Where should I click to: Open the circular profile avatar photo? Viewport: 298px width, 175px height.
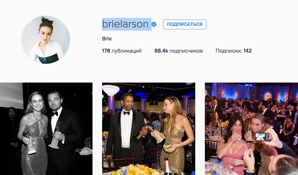click(46, 40)
